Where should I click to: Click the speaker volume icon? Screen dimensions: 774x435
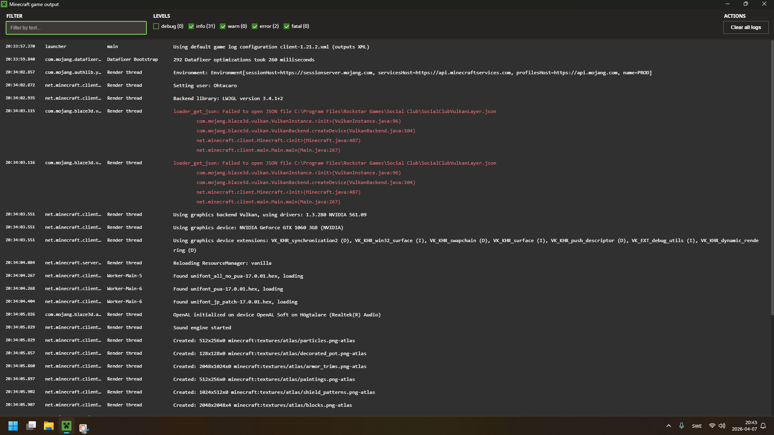coord(722,426)
